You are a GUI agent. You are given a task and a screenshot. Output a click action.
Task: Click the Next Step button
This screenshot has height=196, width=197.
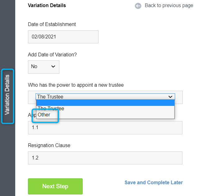[x=55, y=186]
